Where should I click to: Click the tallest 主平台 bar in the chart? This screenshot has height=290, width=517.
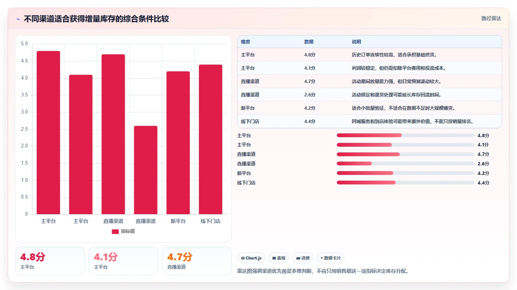(x=48, y=133)
